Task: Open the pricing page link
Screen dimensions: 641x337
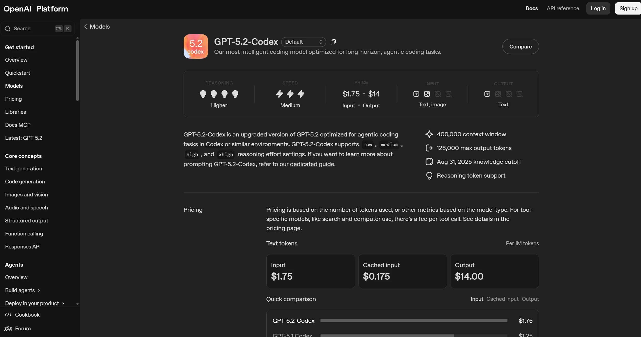Action: tap(283, 228)
